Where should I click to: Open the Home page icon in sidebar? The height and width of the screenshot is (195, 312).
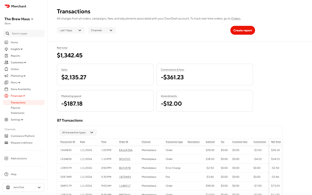6,42
